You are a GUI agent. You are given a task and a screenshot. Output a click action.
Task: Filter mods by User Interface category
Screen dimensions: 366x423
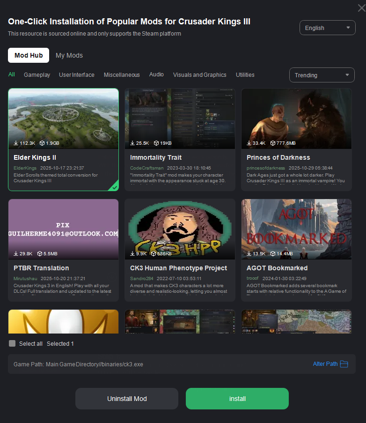tap(77, 75)
